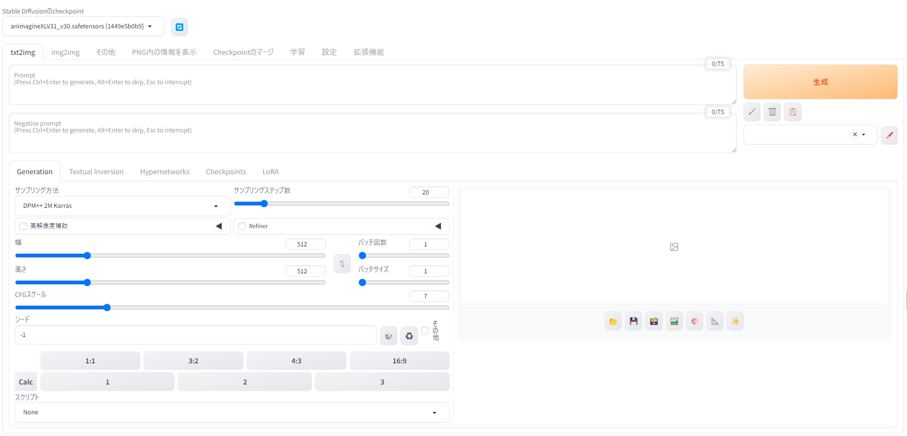Adjust the 高さ height slider
Screen dimensions: 907x436
[170, 282]
